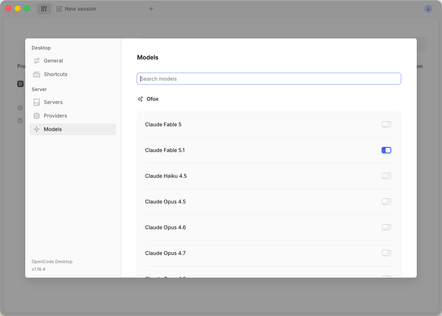Viewport: 442px width, 316px height.
Task: Enable the Claude Opus 4.5 model
Action: (x=386, y=202)
